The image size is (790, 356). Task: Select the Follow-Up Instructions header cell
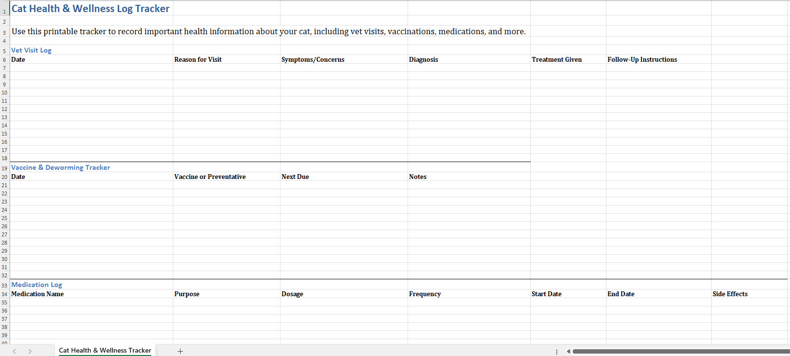659,59
